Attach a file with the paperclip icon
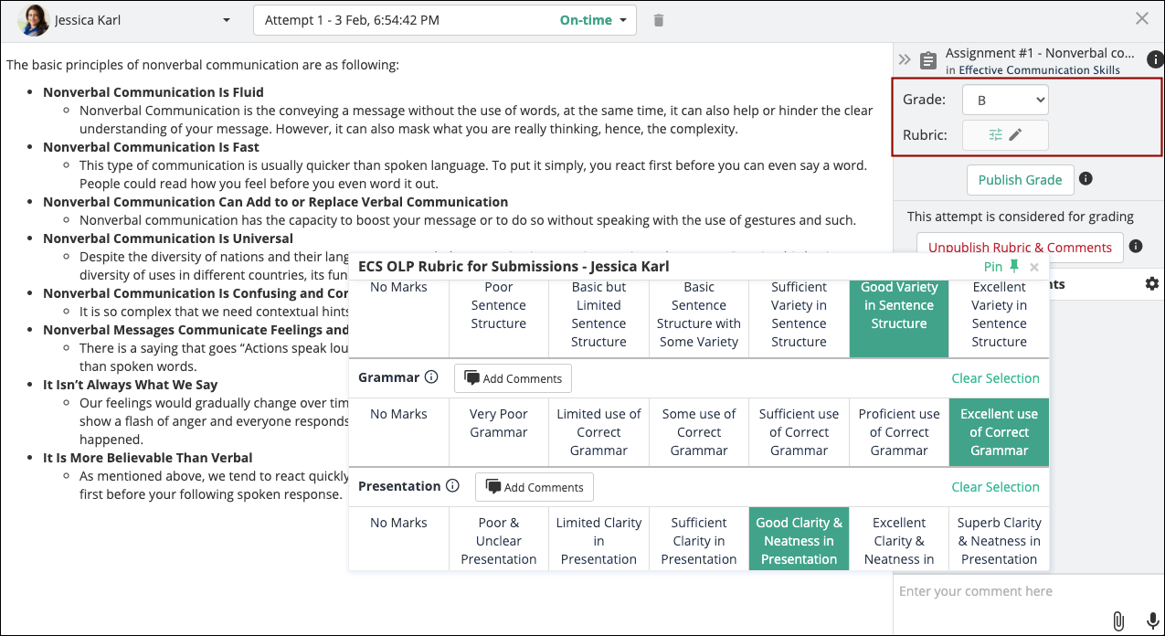Image resolution: width=1165 pixels, height=636 pixels. click(x=1118, y=621)
